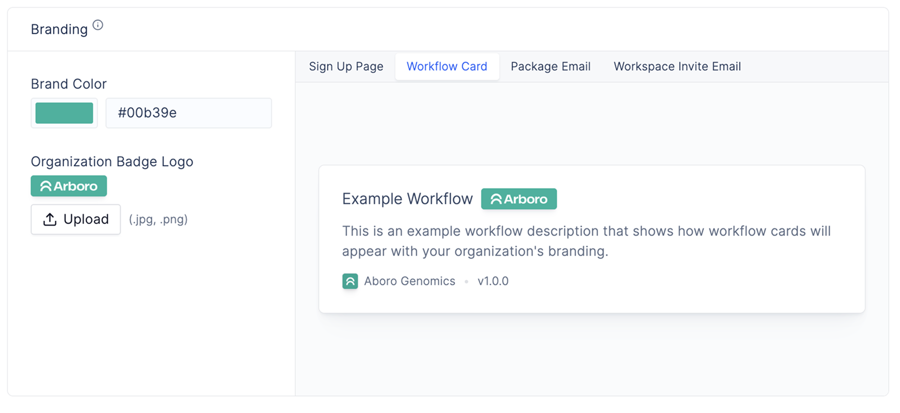Click the Aboro Genomics small logo icon
900x413 pixels.
pyautogui.click(x=350, y=281)
